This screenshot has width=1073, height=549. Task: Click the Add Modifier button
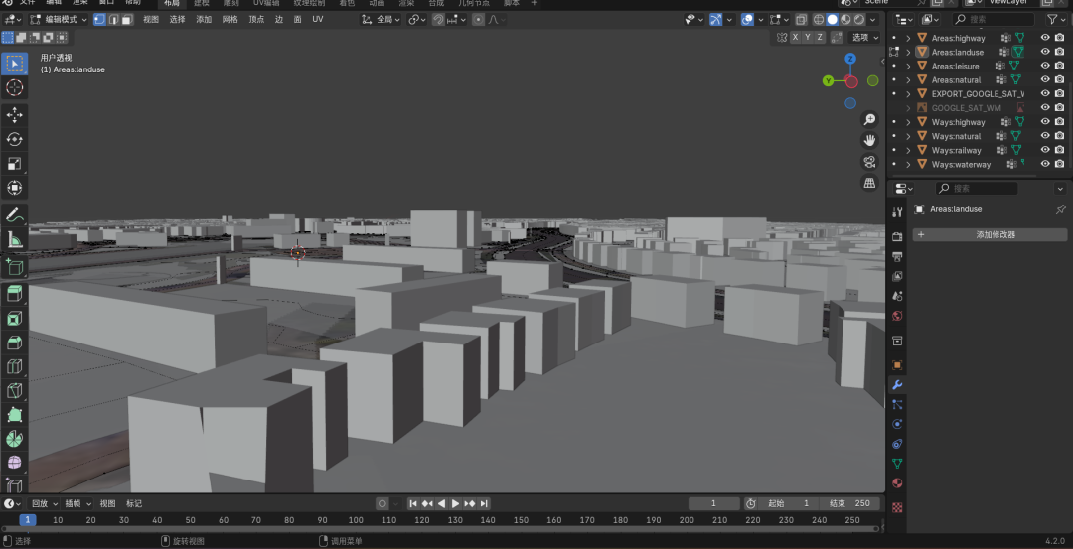pos(990,234)
